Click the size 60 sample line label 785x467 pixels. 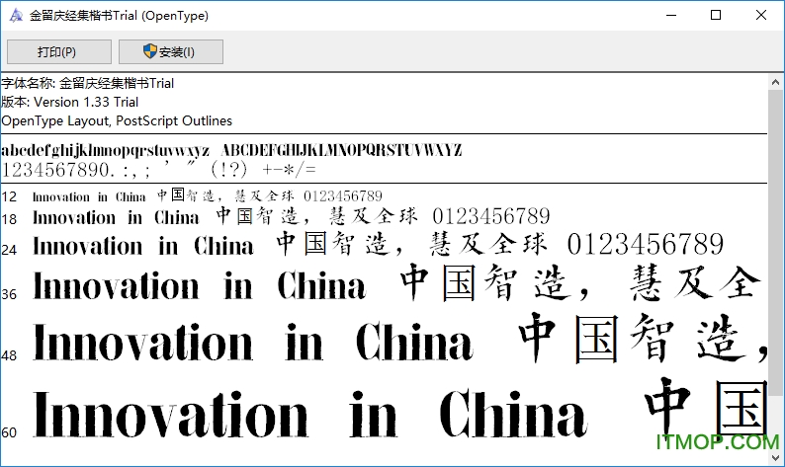(9, 432)
